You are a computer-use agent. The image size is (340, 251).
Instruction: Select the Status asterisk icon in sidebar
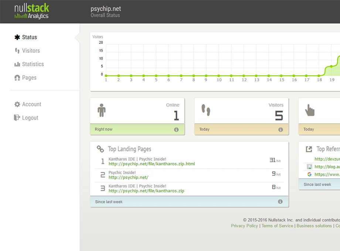16,37
